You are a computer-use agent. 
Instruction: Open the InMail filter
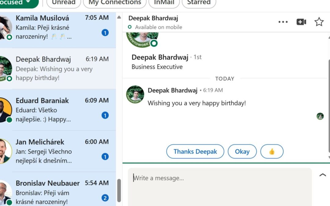tap(164, 2)
